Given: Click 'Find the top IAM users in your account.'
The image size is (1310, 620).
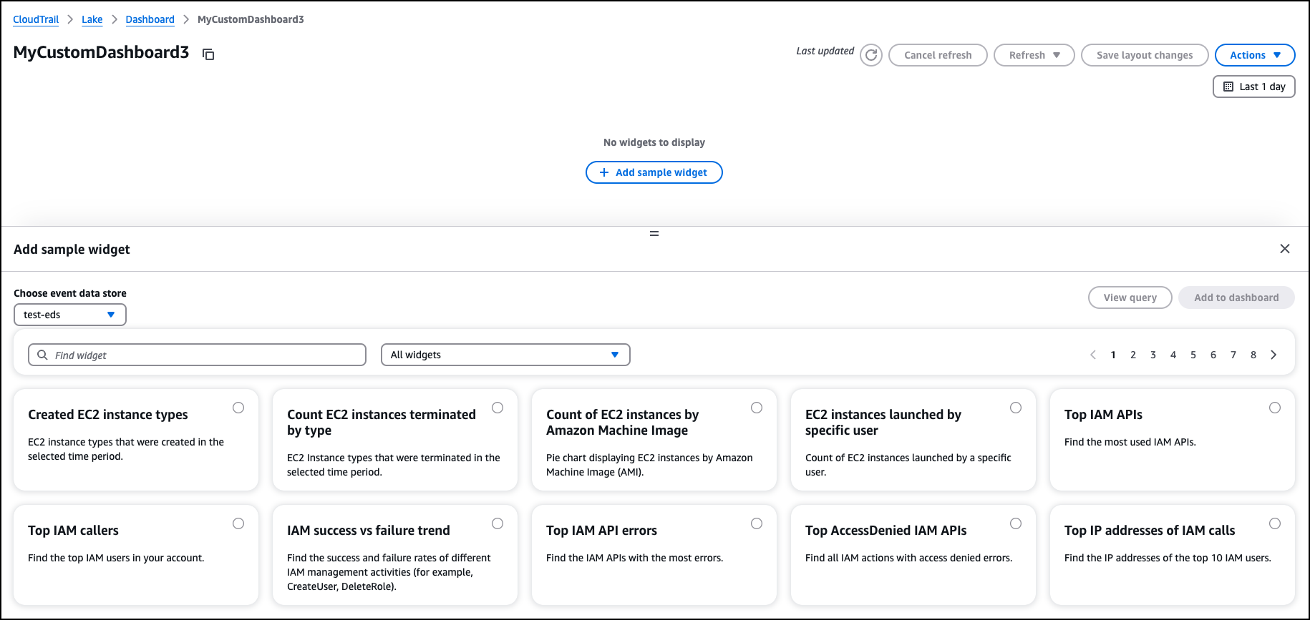Looking at the screenshot, I should (116, 558).
